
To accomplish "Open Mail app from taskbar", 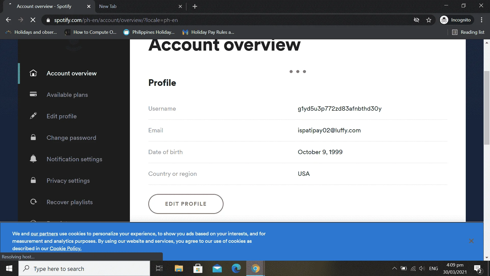I will click(217, 269).
